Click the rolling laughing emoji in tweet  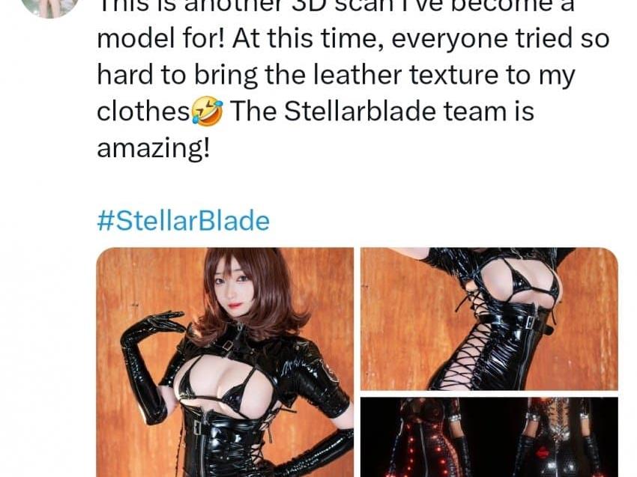207,111
